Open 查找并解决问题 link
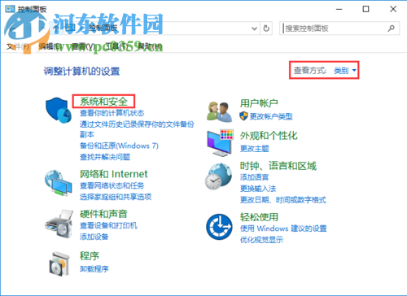407x296 pixels. point(105,157)
